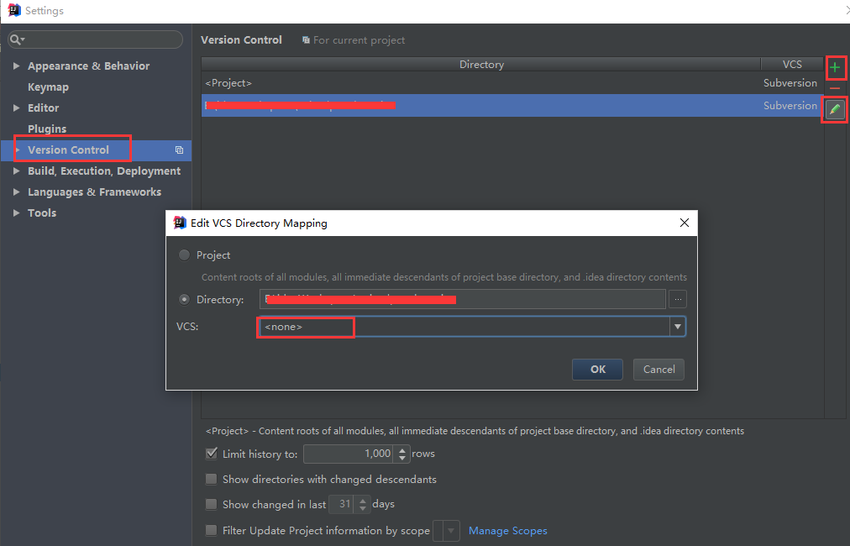Viewport: 850px width, 546px height.
Task: Open the Keymap settings page
Action: coord(48,87)
